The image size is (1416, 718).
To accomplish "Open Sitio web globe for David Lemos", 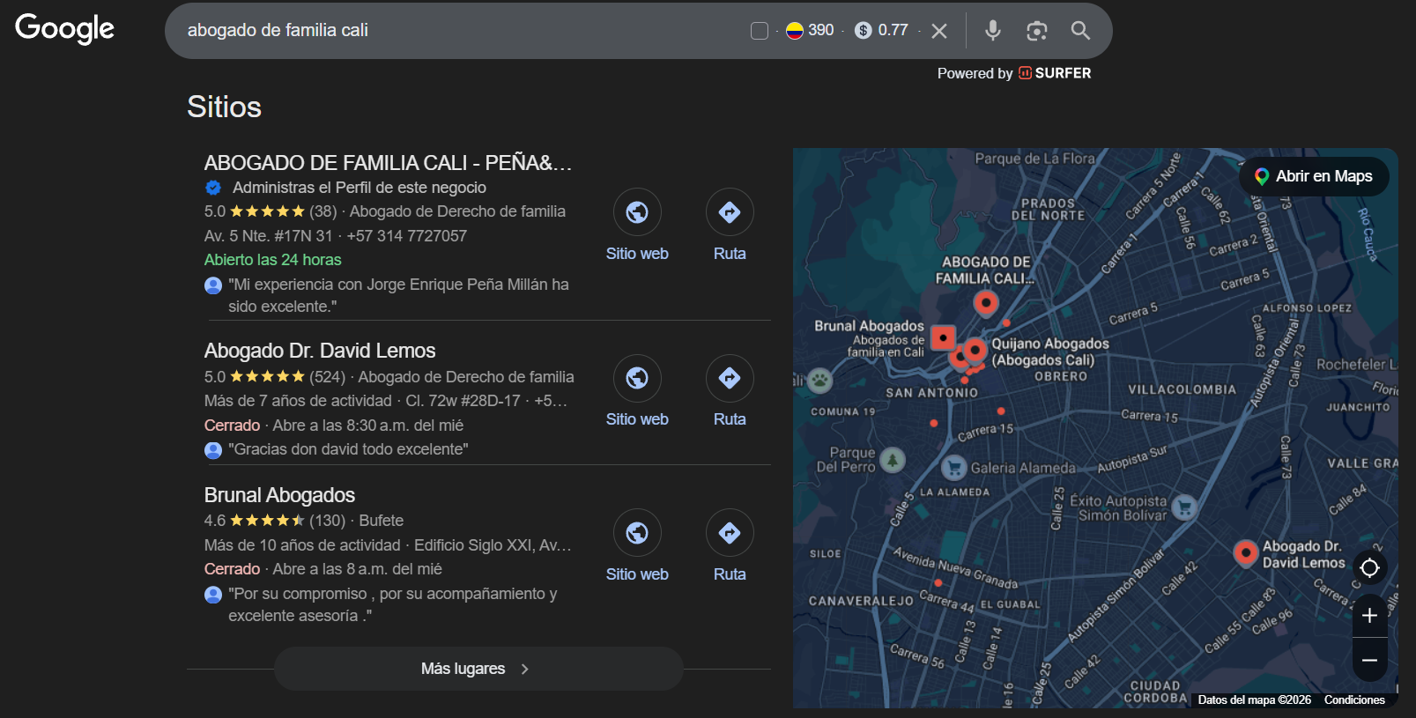I will coord(637,378).
